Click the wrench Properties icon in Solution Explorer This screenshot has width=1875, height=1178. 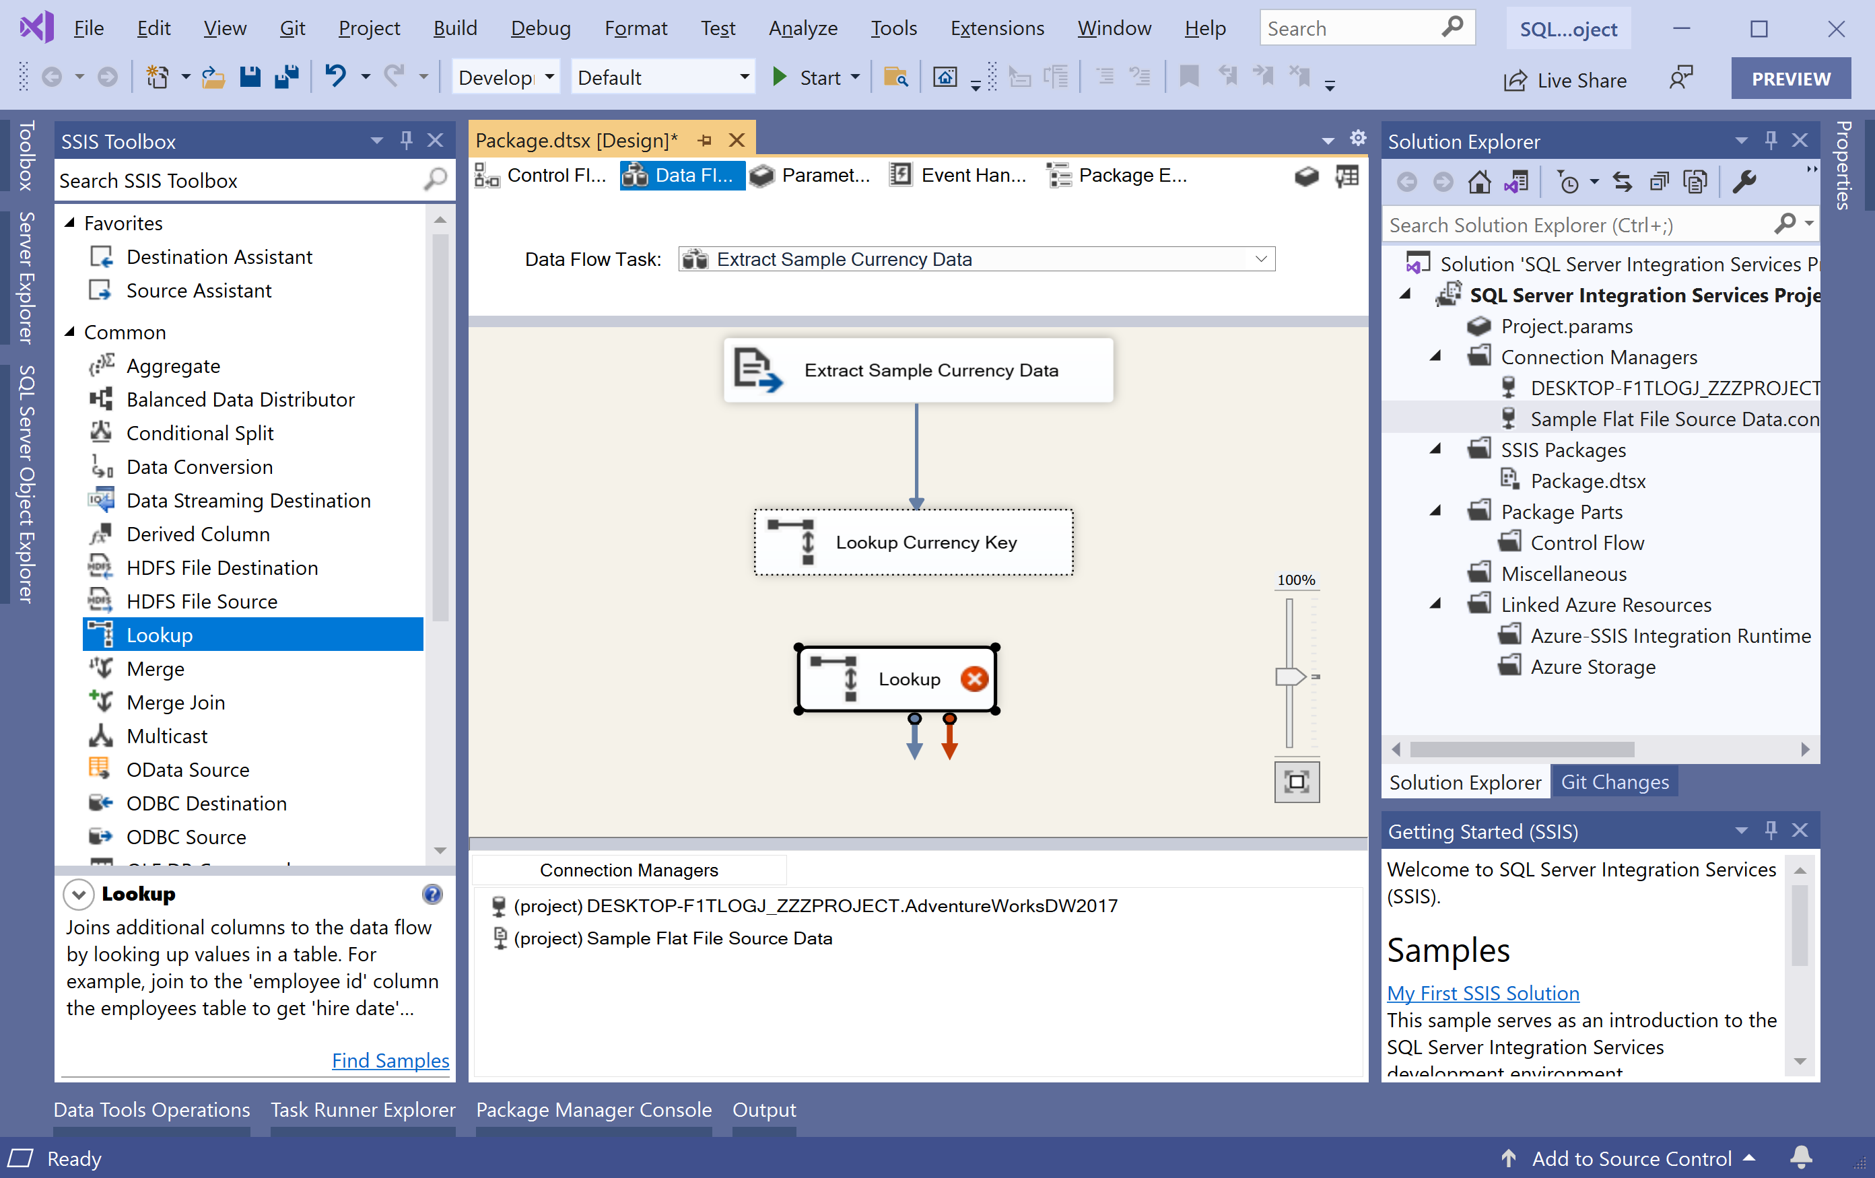point(1744,182)
